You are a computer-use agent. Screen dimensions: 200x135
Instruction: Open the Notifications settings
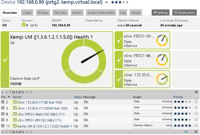tap(185, 12)
